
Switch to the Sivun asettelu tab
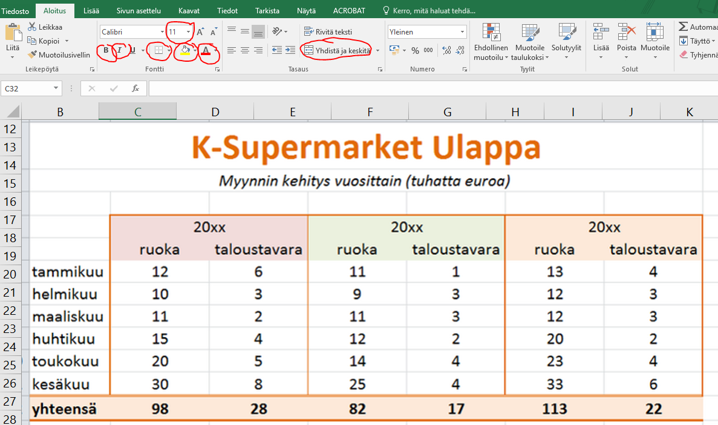[x=139, y=10]
